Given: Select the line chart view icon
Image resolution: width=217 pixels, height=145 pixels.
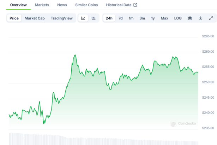Looking at the screenshot, I should point(83,18).
